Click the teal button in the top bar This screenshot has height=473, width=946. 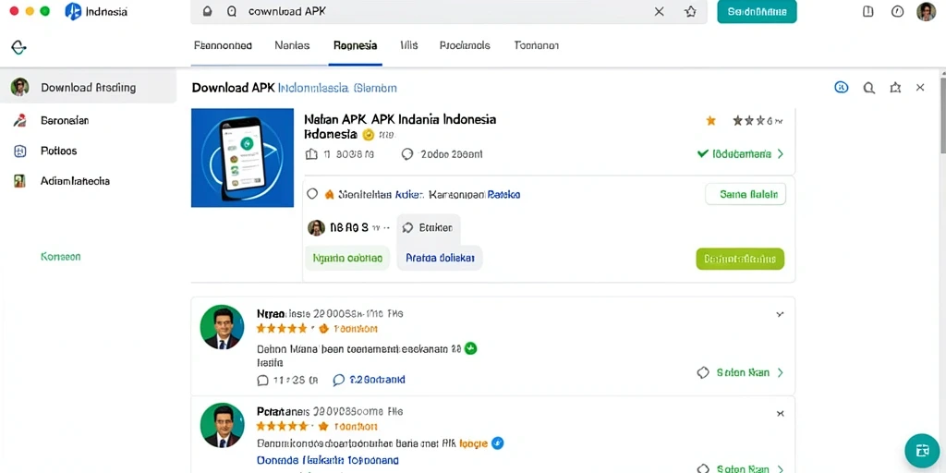757,11
